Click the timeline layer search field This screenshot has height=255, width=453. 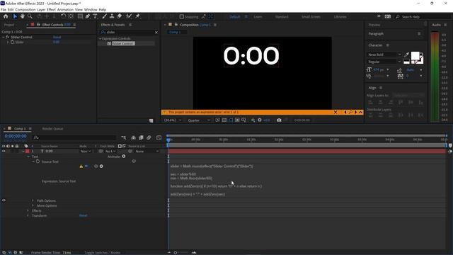pos(74,137)
